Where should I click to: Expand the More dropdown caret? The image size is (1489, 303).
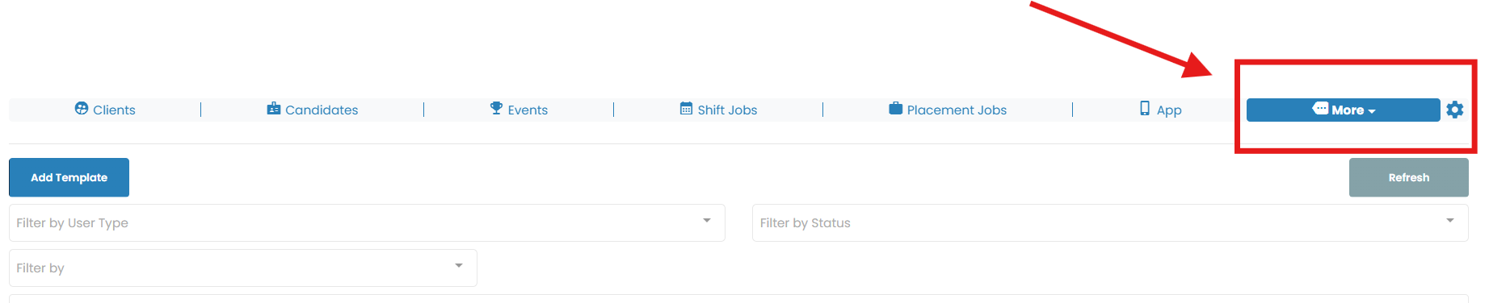click(1372, 111)
